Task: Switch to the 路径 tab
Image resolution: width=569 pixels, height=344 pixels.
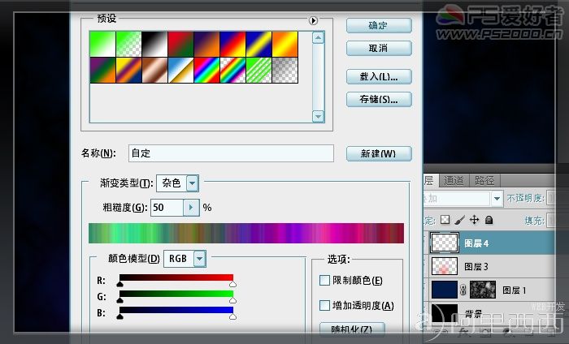Action: click(x=484, y=180)
